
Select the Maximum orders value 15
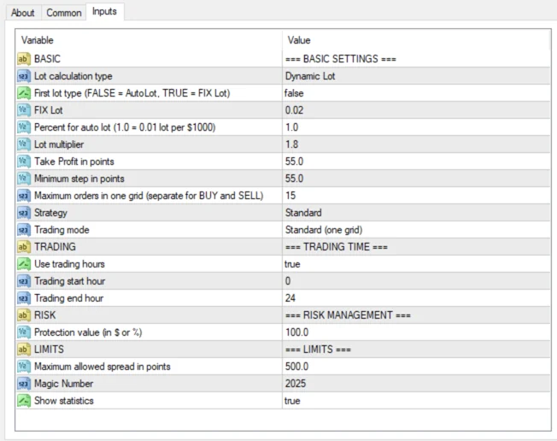416,196
